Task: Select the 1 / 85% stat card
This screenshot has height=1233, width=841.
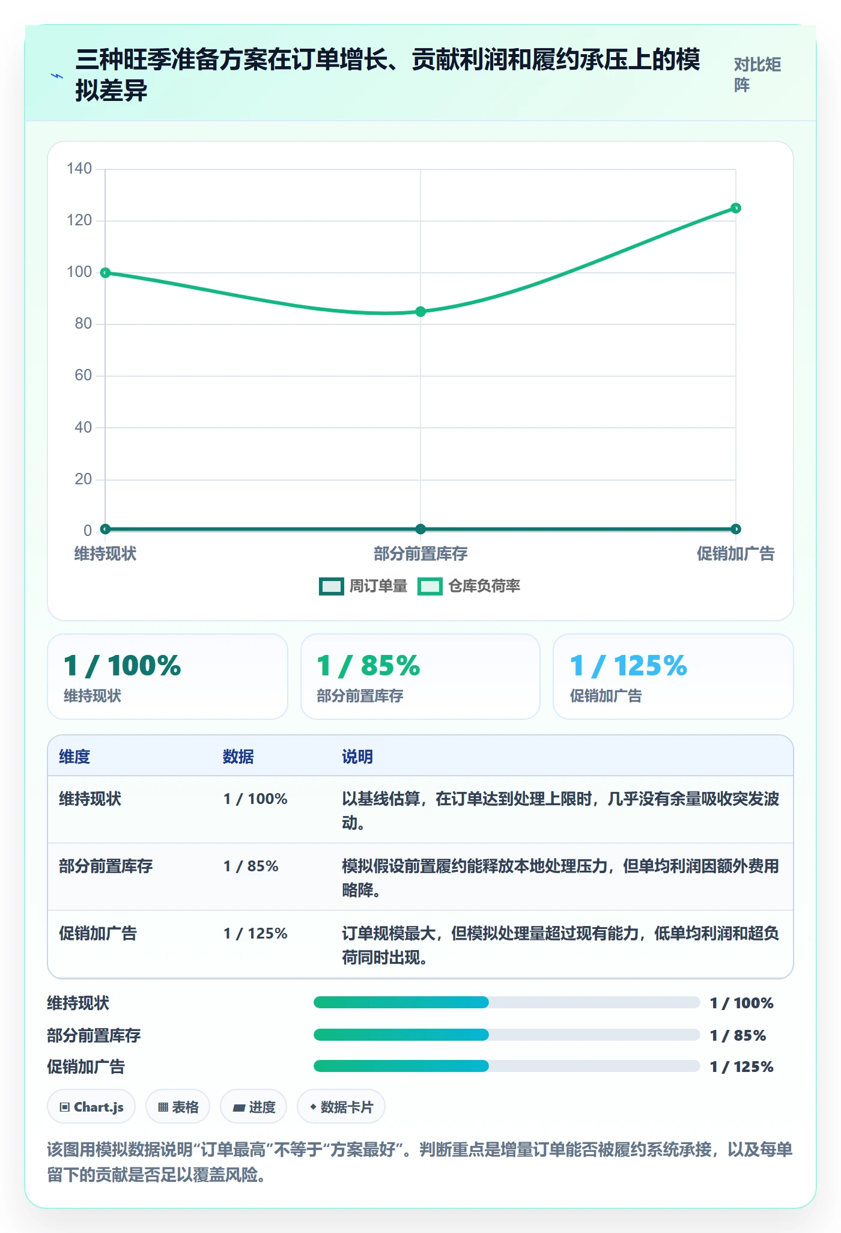Action: 421,677
